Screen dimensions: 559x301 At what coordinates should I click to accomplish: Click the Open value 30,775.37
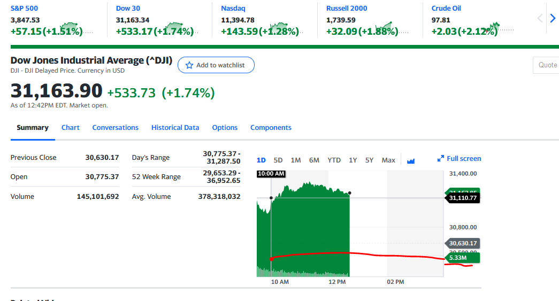[x=102, y=176]
